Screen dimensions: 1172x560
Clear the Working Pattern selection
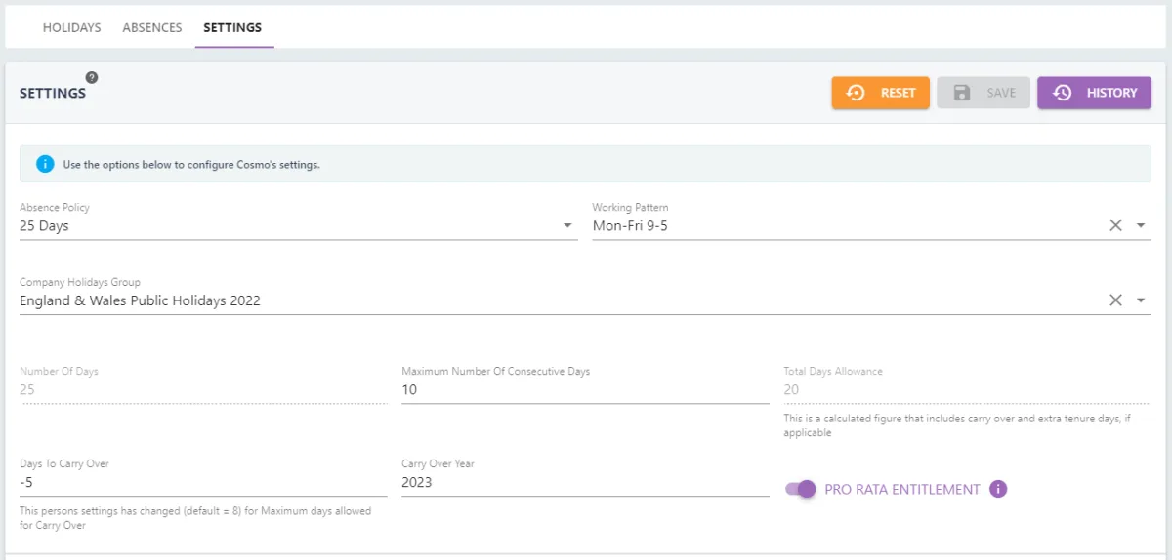tap(1115, 225)
